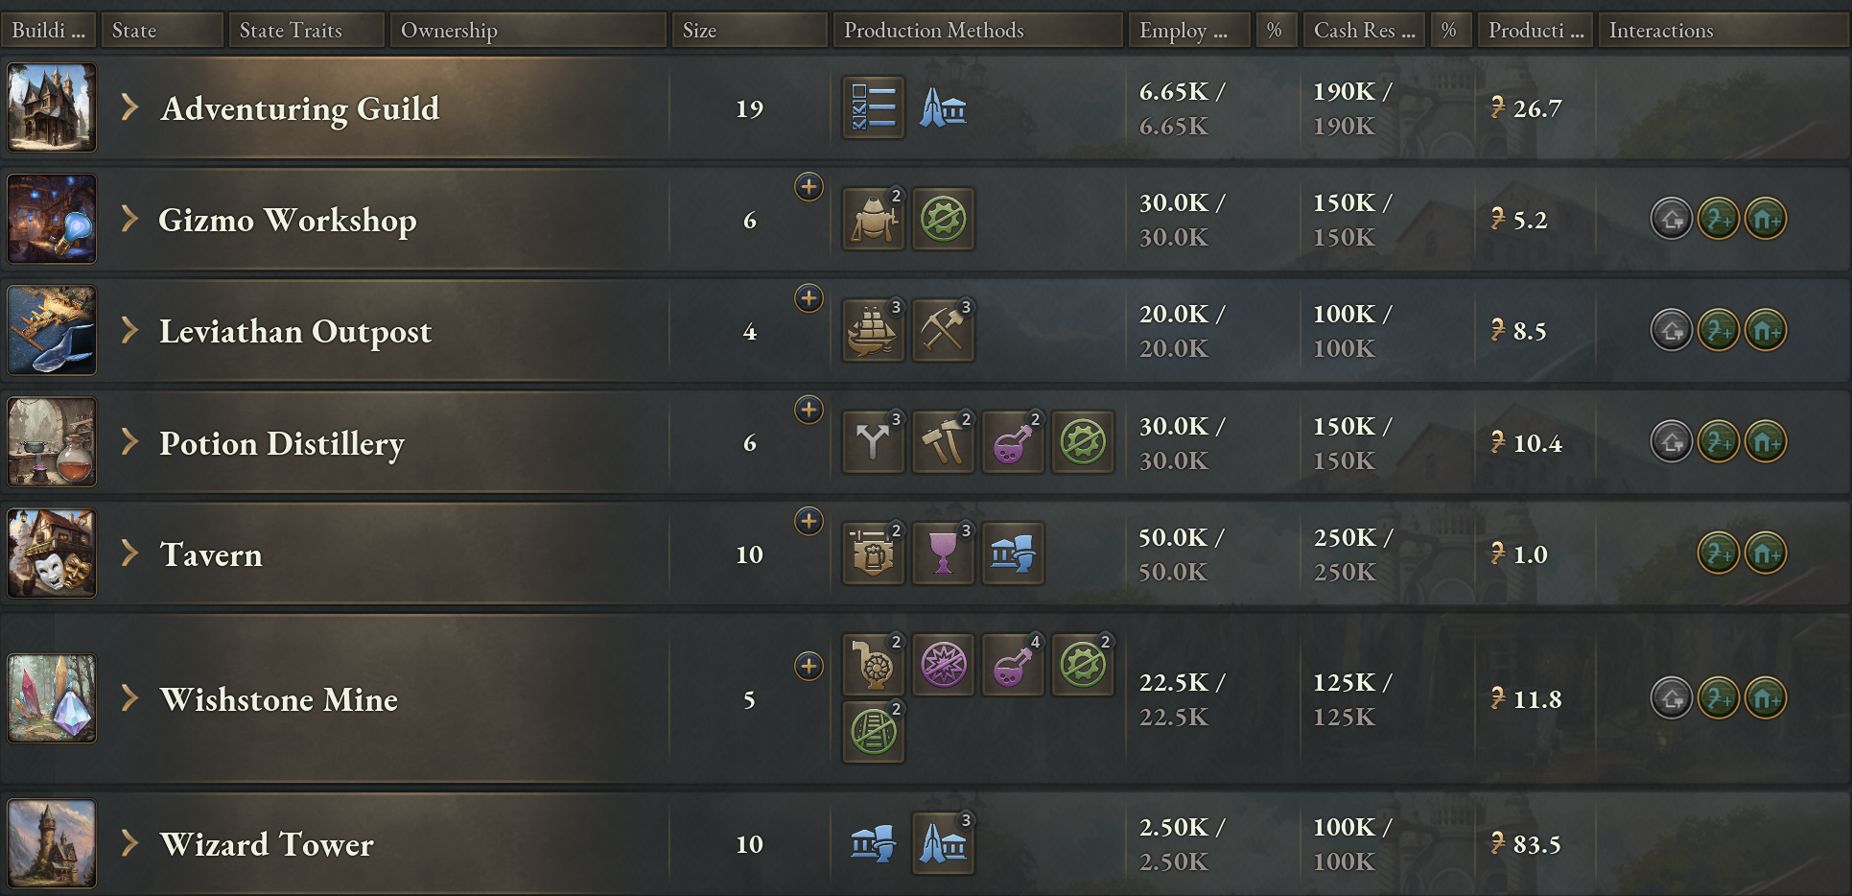Click expand building button on Tavern row
The width and height of the screenshot is (1852, 896).
tap(1766, 554)
